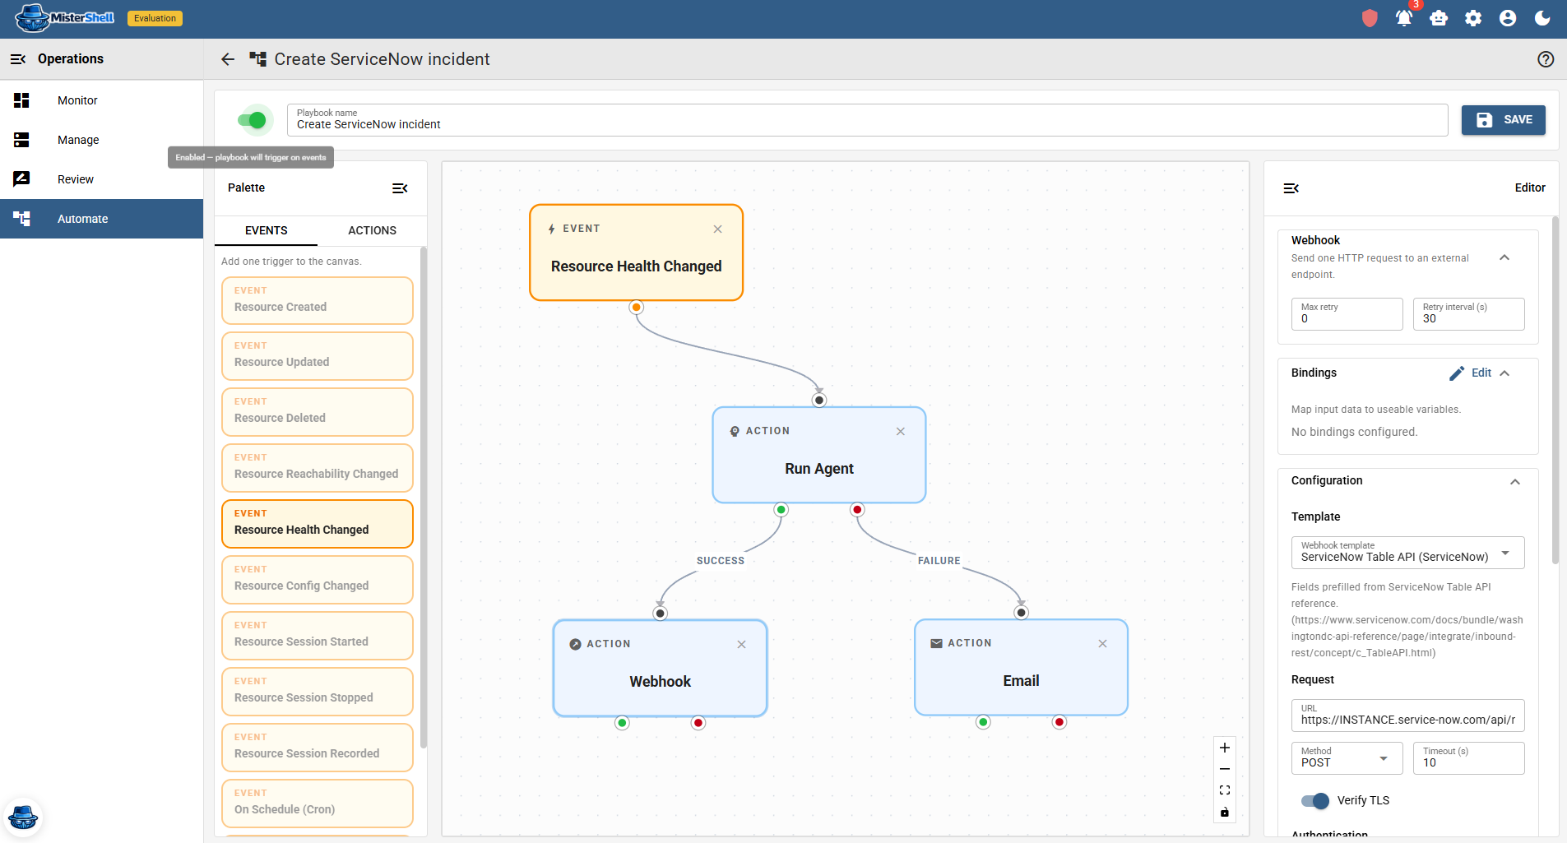The width and height of the screenshot is (1567, 843).
Task: Open settings gear in top bar
Action: [x=1473, y=18]
